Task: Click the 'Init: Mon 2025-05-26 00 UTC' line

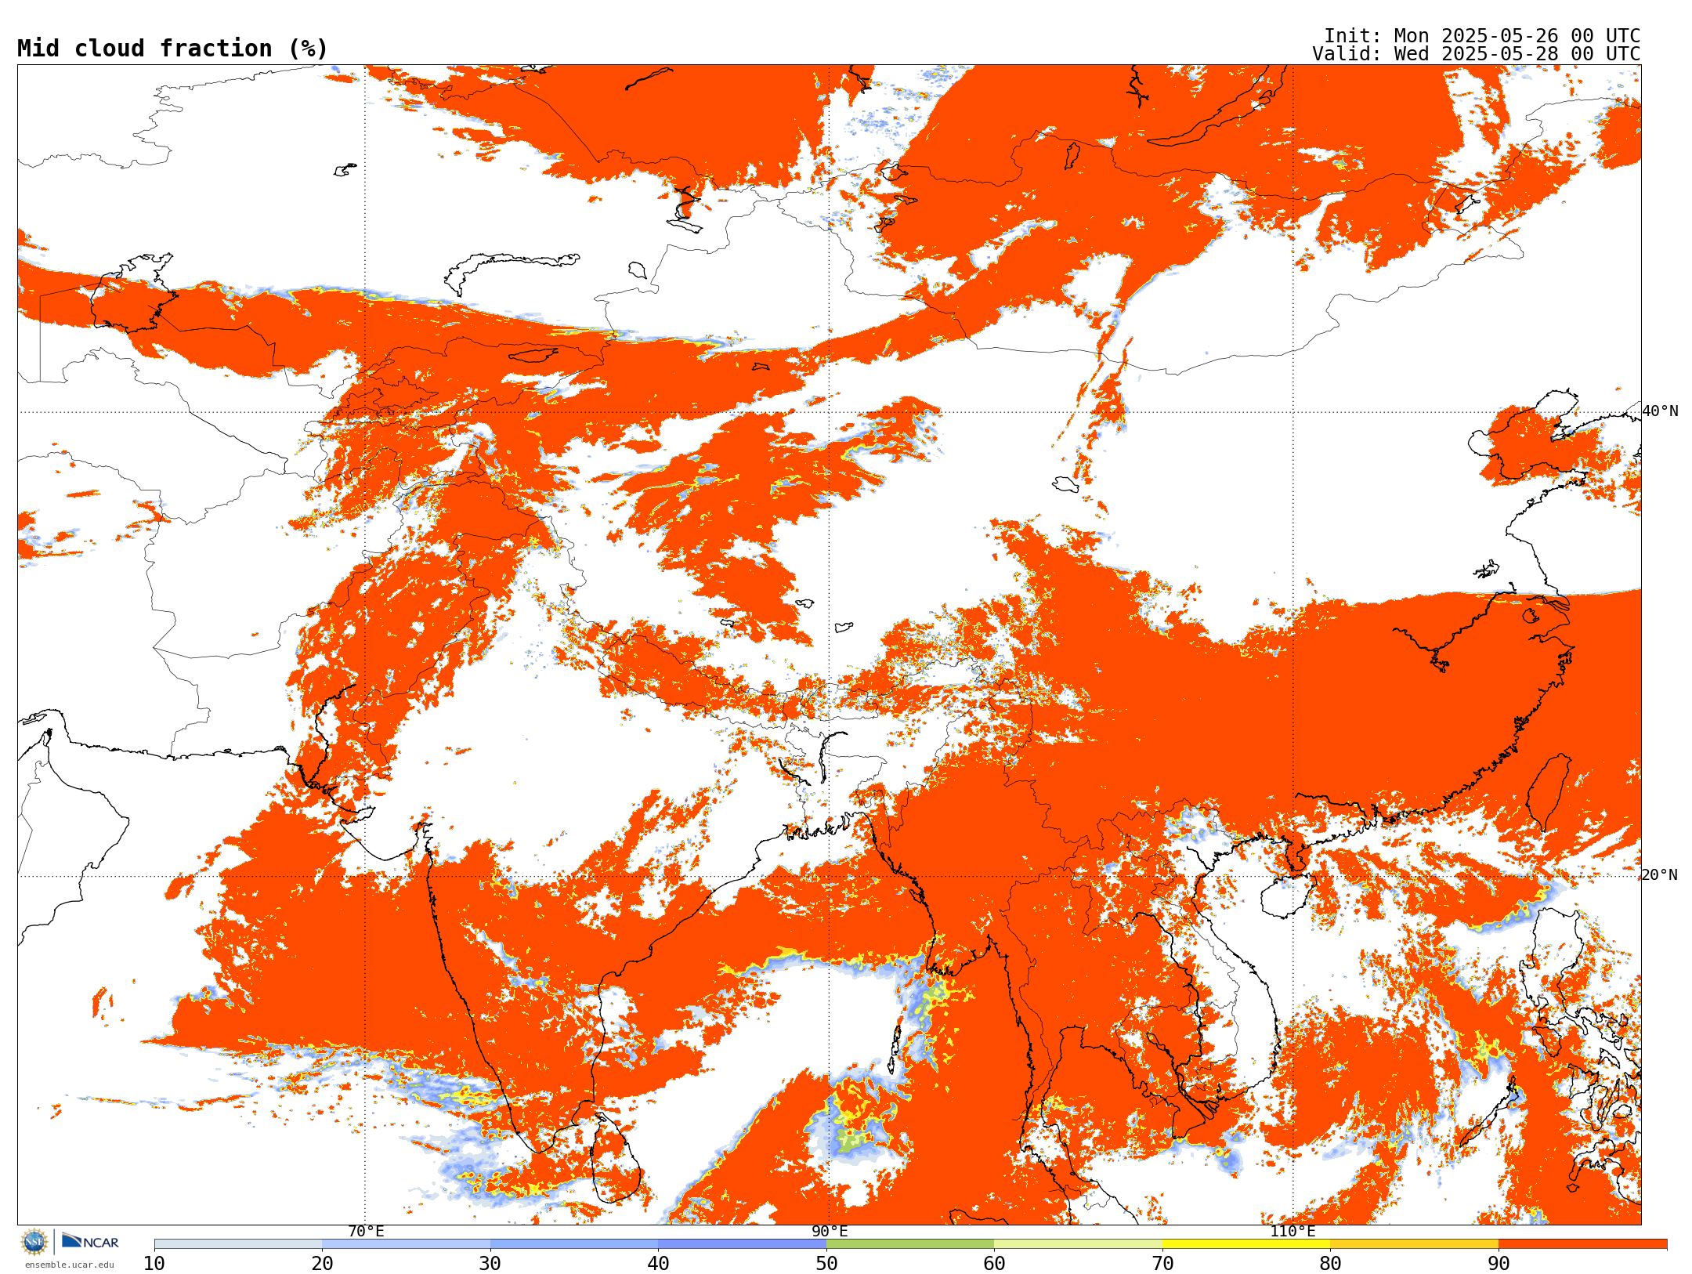Action: 1482,36
